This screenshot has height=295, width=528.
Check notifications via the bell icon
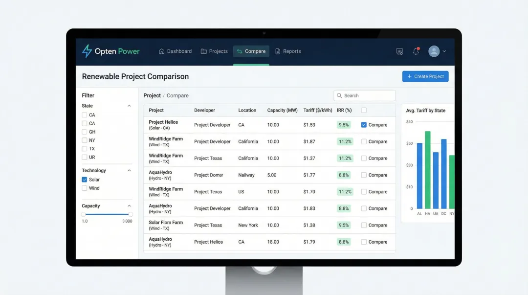415,51
